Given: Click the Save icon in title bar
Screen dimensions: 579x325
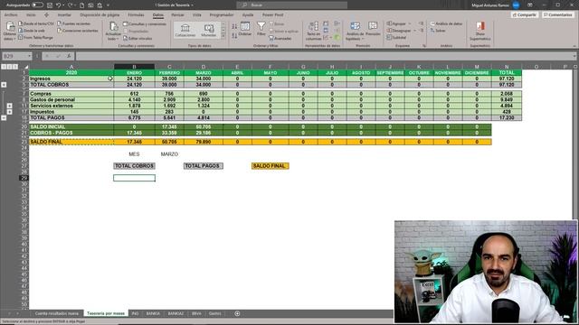Looking at the screenshot, I should pyautogui.click(x=50, y=5).
